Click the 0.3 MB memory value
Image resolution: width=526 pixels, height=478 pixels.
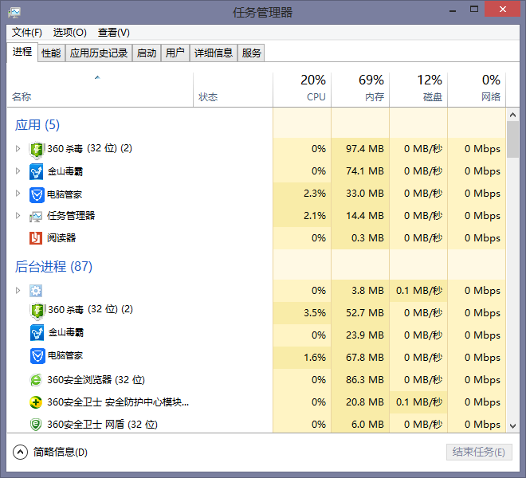(367, 238)
